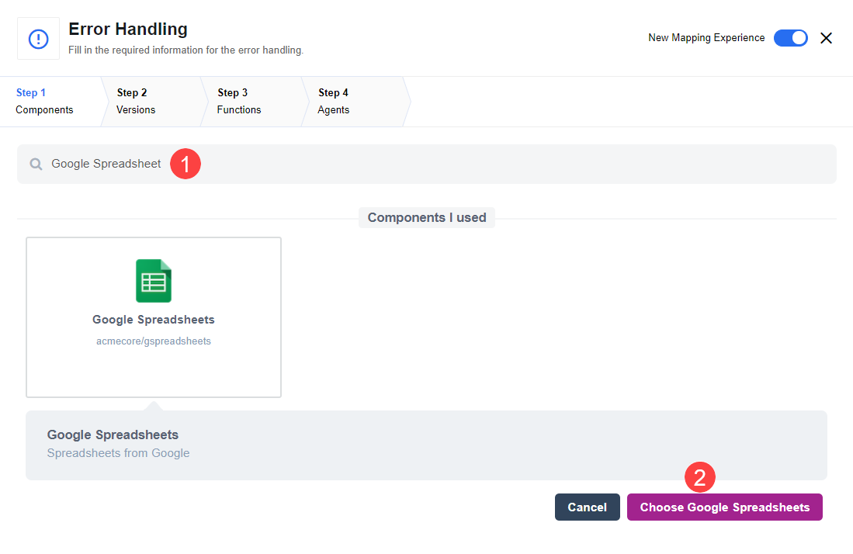Click the Spreadsheets from Google description
This screenshot has width=853, height=554.
(118, 453)
